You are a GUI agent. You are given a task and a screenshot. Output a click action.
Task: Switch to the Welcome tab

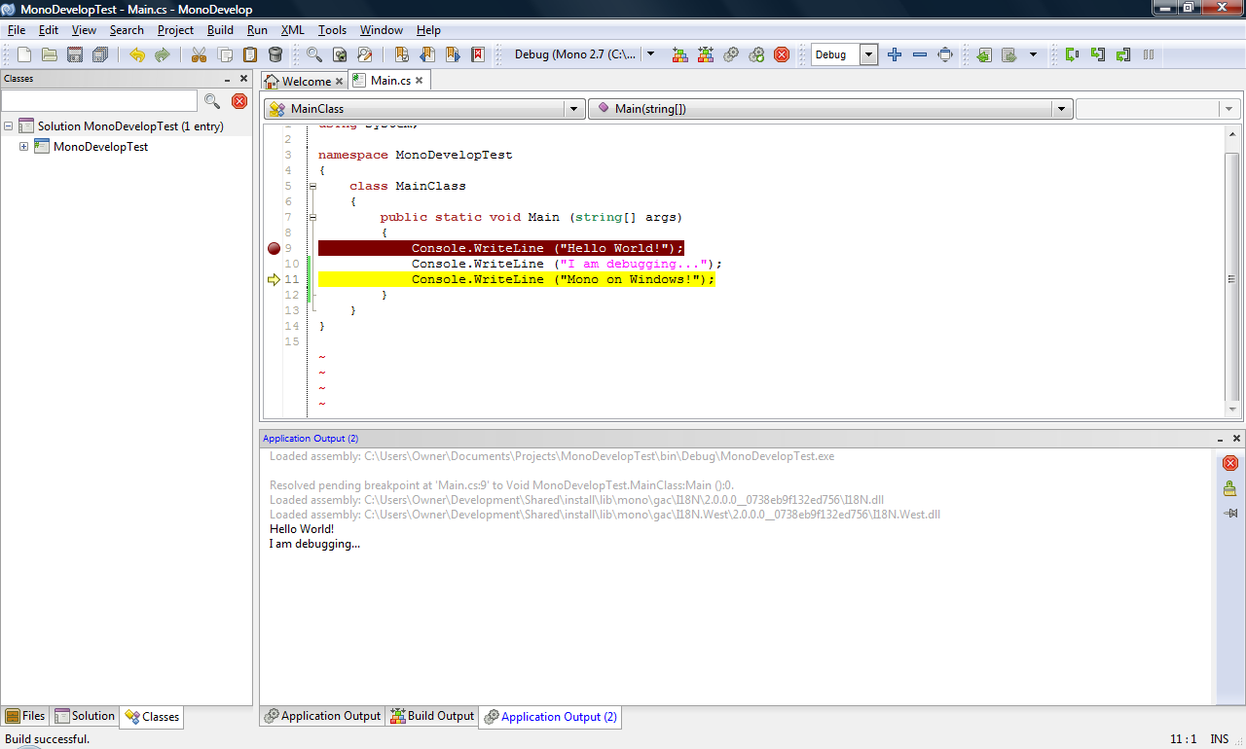[x=305, y=81]
